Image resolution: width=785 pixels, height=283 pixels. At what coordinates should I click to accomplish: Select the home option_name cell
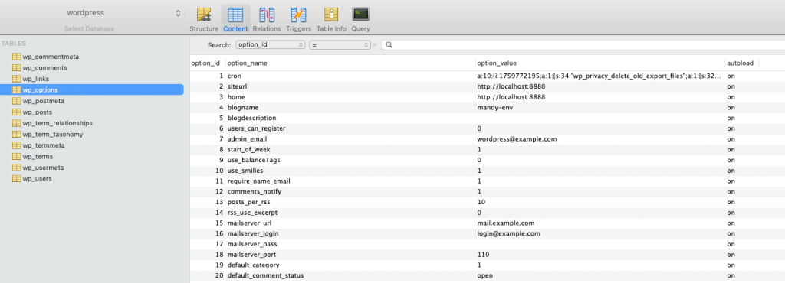(x=235, y=97)
